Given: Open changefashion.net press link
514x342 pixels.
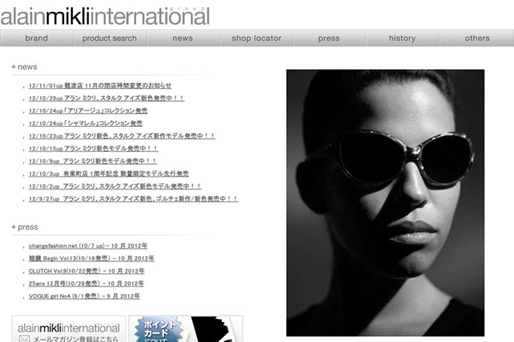Looking at the screenshot, I should 88,246.
